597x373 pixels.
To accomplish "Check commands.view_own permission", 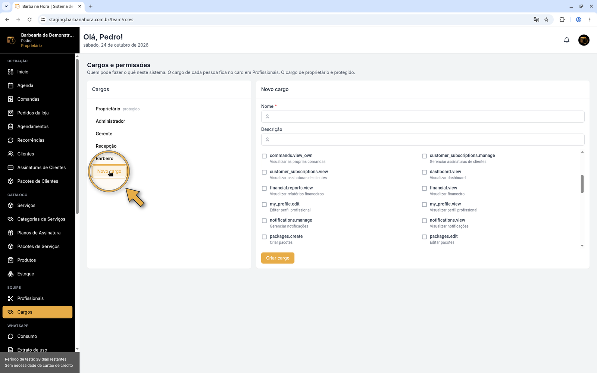I will [x=264, y=156].
